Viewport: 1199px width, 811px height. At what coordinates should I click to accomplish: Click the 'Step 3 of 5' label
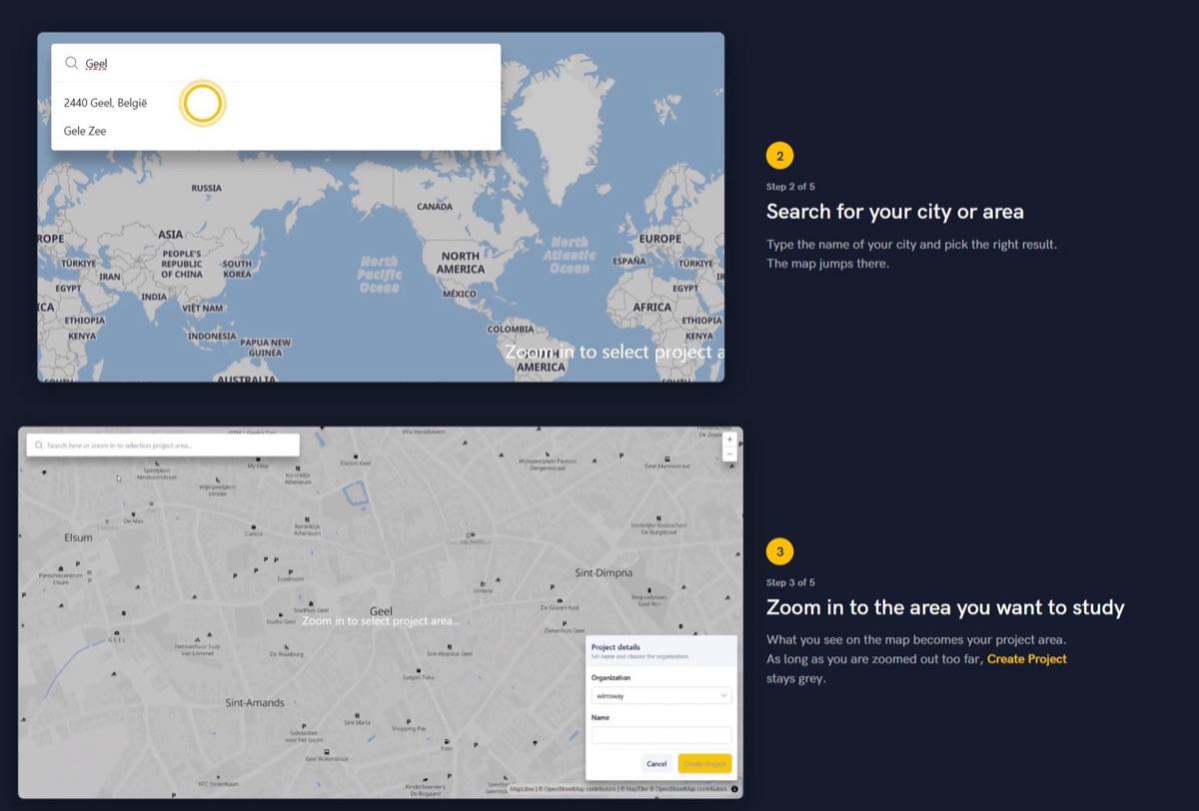tap(790, 582)
